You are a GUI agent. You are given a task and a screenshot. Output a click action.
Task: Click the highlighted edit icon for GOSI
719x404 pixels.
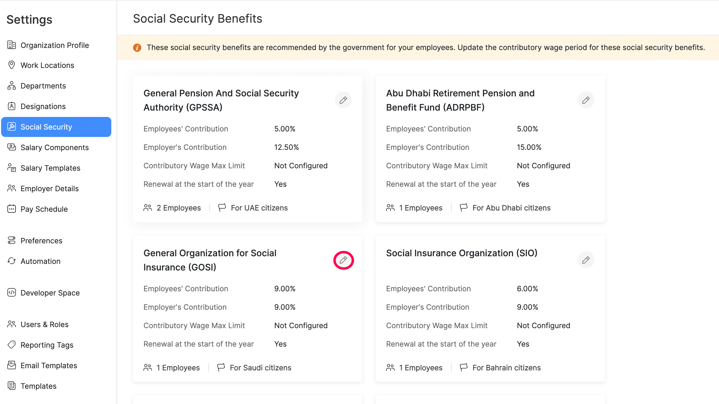tap(344, 260)
